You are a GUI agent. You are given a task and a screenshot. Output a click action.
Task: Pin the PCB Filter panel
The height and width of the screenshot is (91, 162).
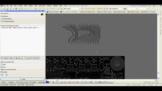click(43, 11)
